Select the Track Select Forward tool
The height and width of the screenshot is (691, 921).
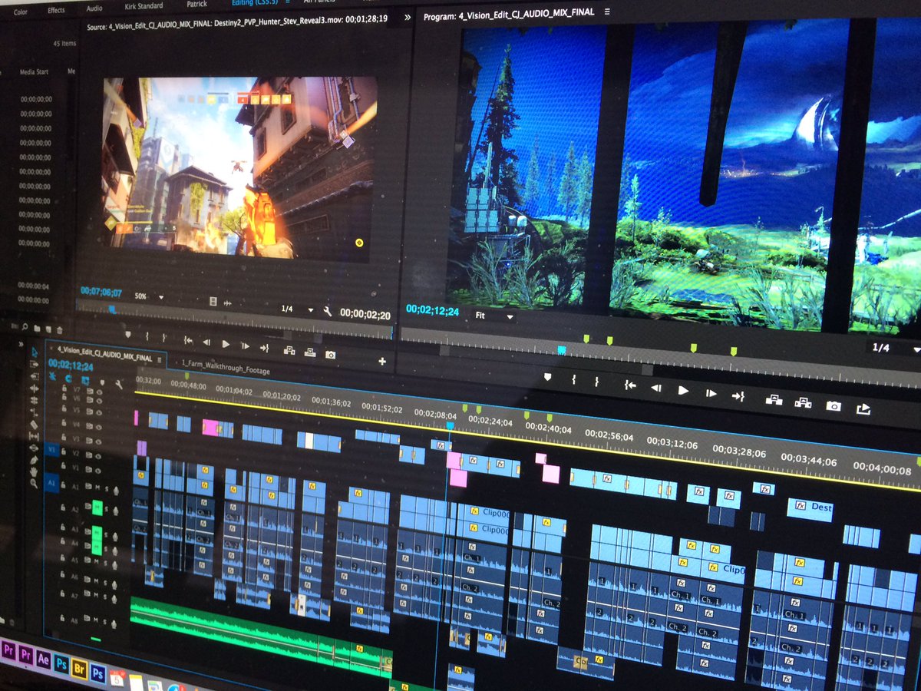point(34,365)
